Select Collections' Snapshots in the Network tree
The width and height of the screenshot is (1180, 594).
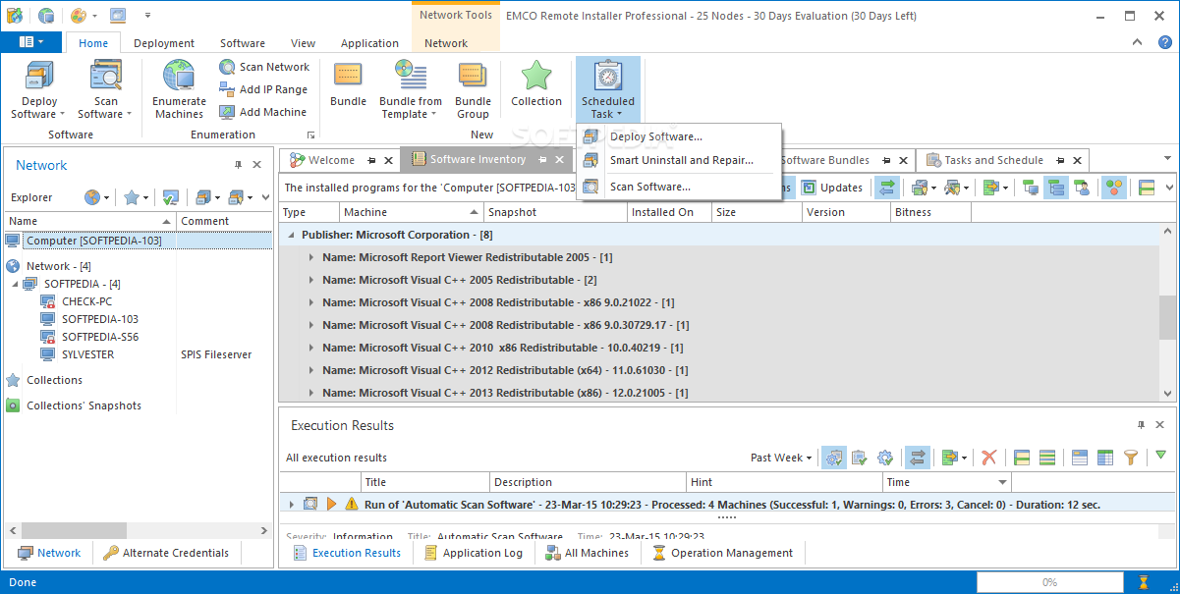(84, 405)
